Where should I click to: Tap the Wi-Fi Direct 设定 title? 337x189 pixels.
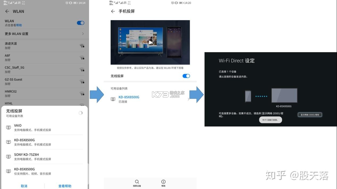point(237,61)
